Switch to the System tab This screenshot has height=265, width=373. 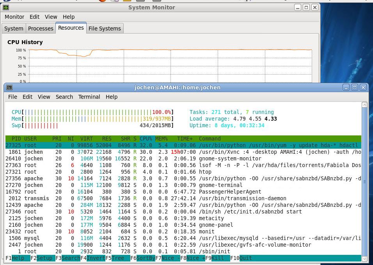tap(14, 28)
